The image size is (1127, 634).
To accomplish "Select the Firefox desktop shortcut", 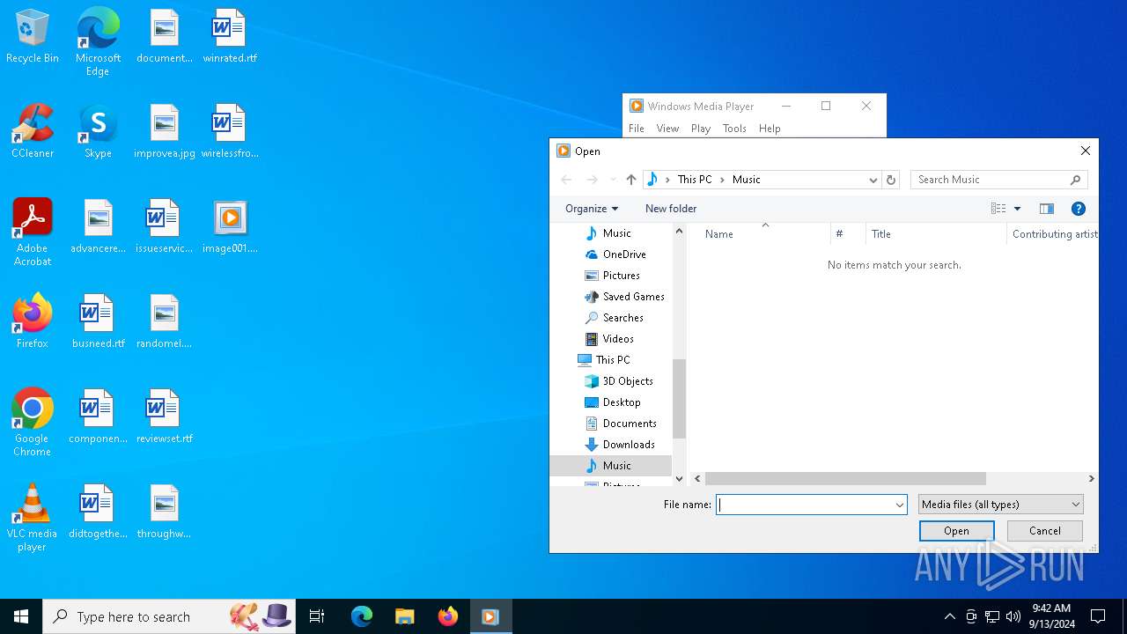I will 33,321.
